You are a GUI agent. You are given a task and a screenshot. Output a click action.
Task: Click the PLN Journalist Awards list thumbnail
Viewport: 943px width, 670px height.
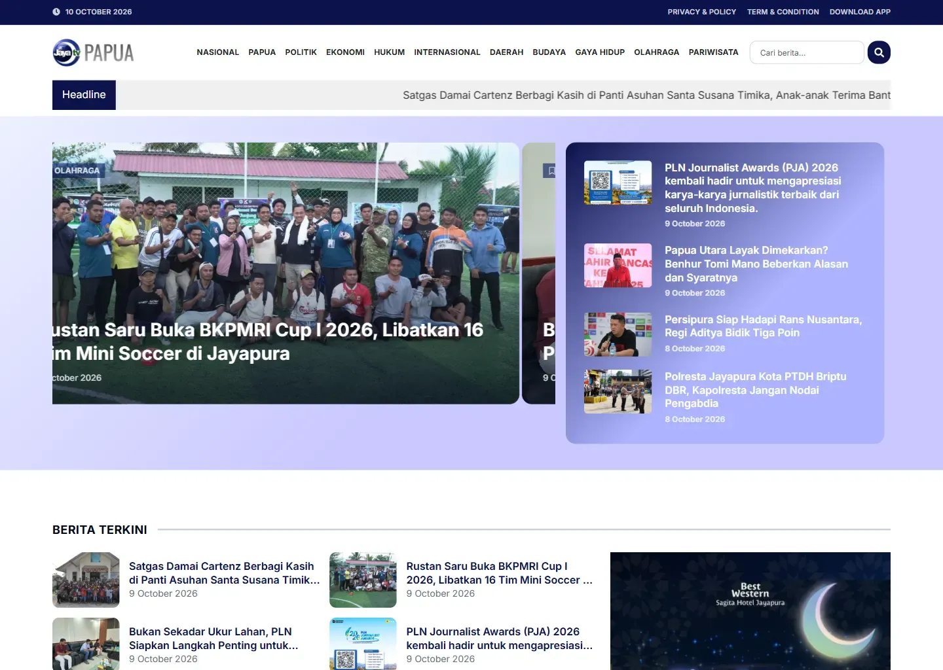click(363, 644)
